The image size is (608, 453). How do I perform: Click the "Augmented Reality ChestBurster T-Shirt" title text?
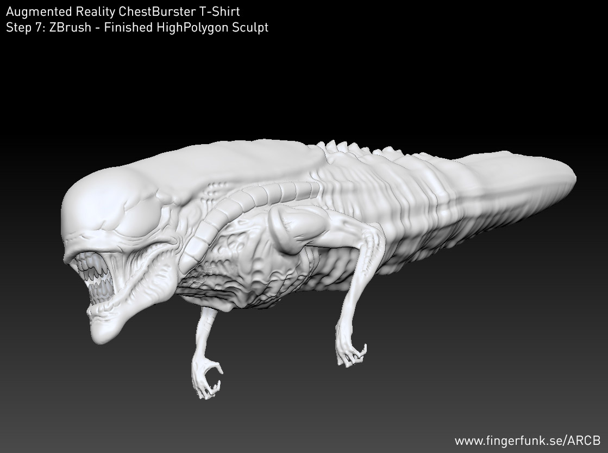tap(123, 11)
